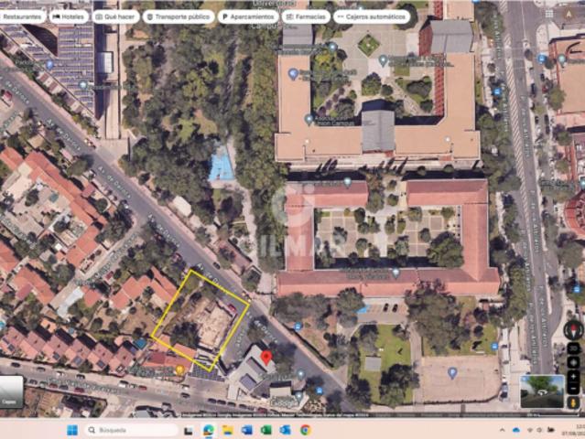Image resolution: width=585 pixels, height=439 pixels.
Task: Zoom in using the plus button
Action: click(x=573, y=377)
